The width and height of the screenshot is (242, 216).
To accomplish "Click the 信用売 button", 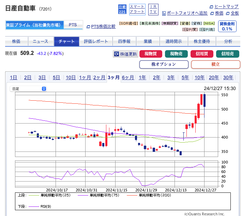I will pos(228,54).
